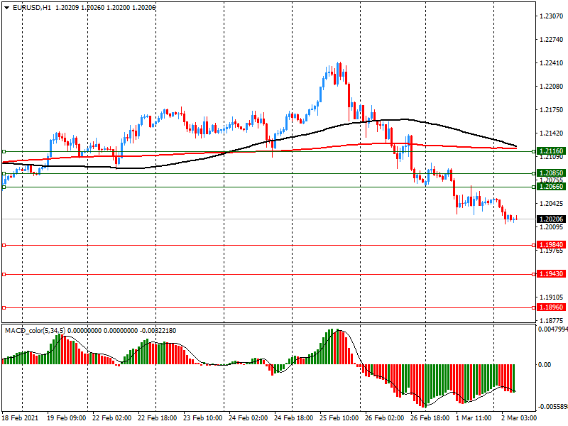Click the 1.22740 price scale value
Image resolution: width=568 pixels, height=426 pixels.
pos(552,40)
